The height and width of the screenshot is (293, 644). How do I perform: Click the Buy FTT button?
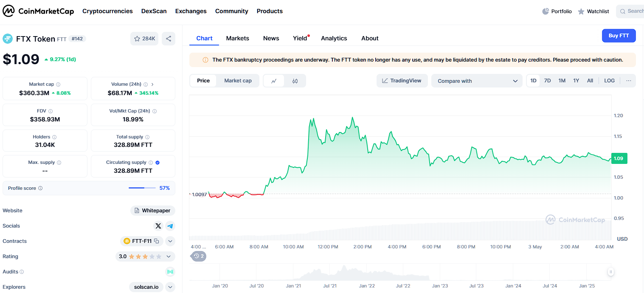point(619,36)
